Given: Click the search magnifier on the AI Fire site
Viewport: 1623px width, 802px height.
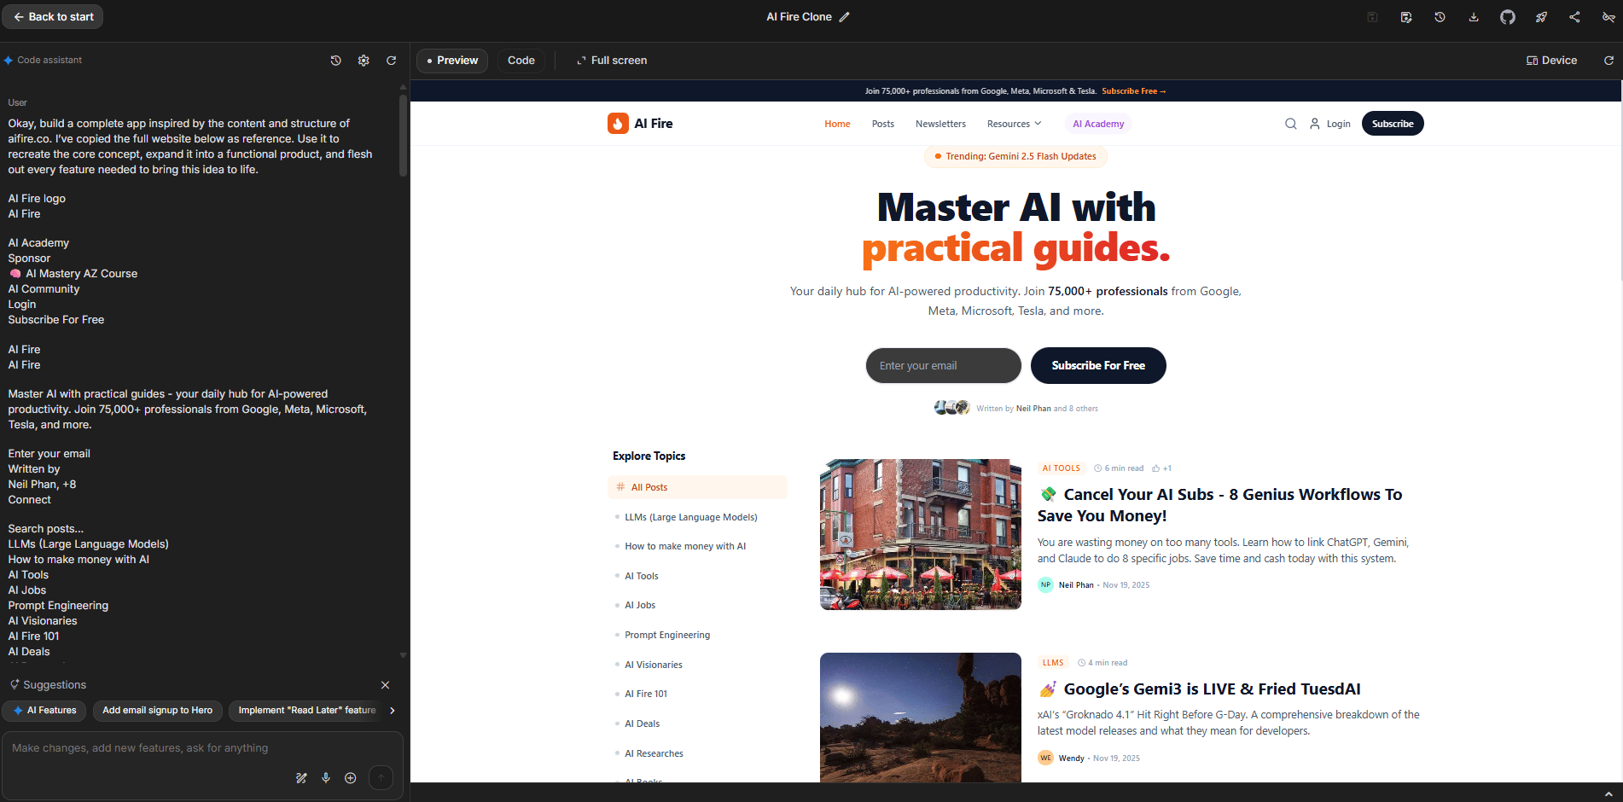Looking at the screenshot, I should tap(1291, 124).
